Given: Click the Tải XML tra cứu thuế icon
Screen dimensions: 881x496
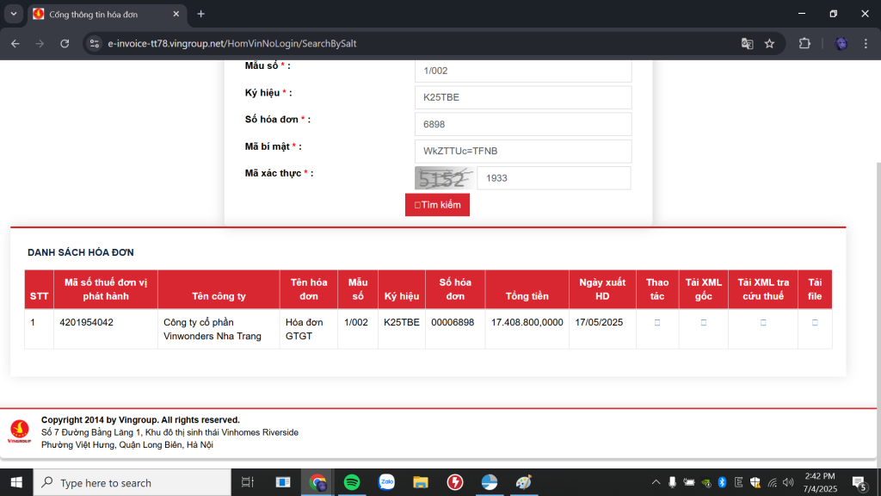Looking at the screenshot, I should pos(762,323).
